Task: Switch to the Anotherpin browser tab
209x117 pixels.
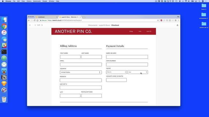Action: point(46,17)
